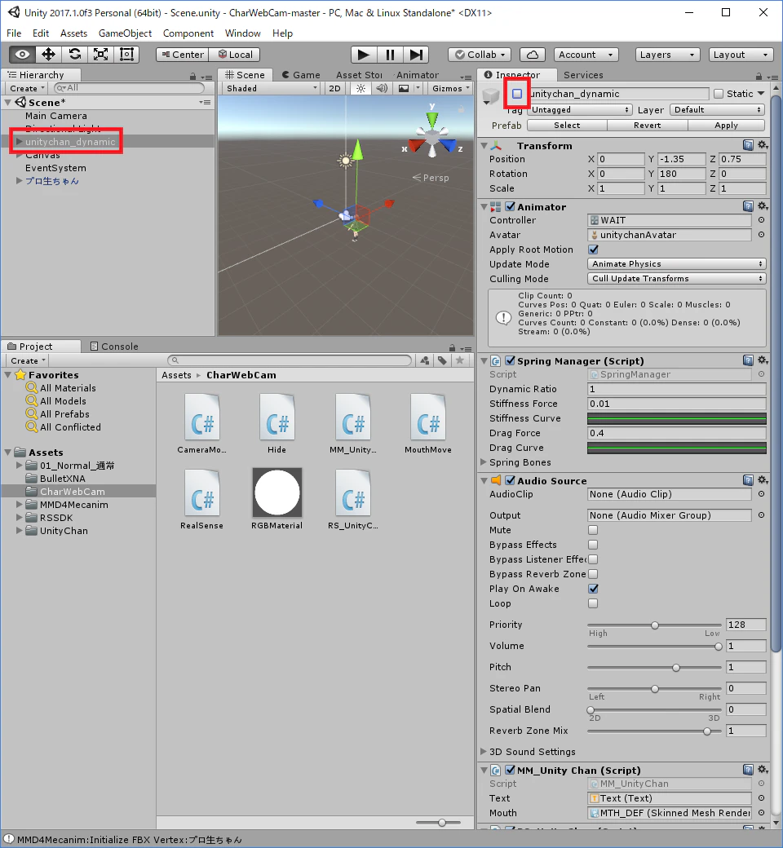Select the Rect Transform tool
The width and height of the screenshot is (783, 848).
click(x=126, y=55)
